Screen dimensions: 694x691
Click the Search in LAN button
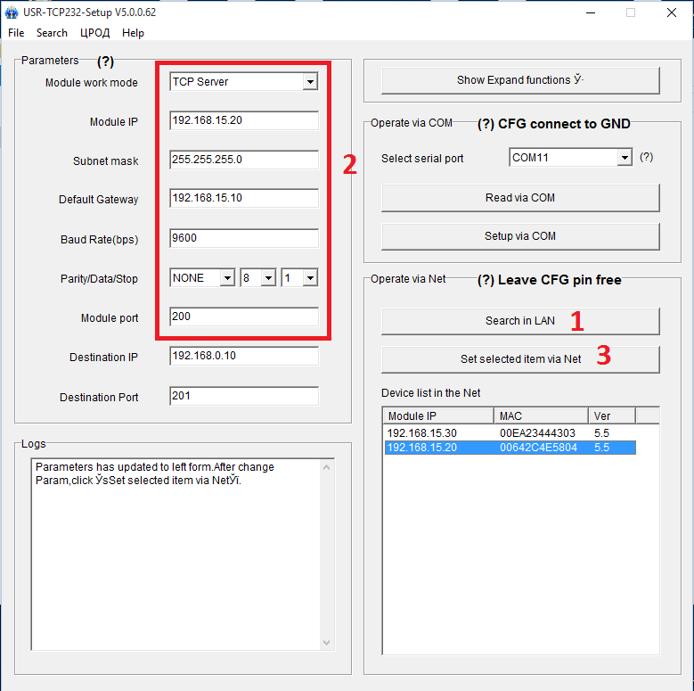tap(520, 321)
